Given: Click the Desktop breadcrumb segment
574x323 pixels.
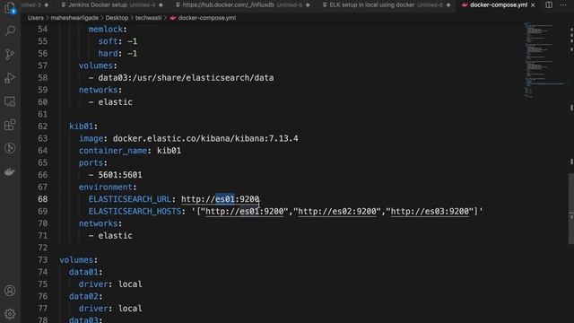Looking at the screenshot, I should point(117,18).
